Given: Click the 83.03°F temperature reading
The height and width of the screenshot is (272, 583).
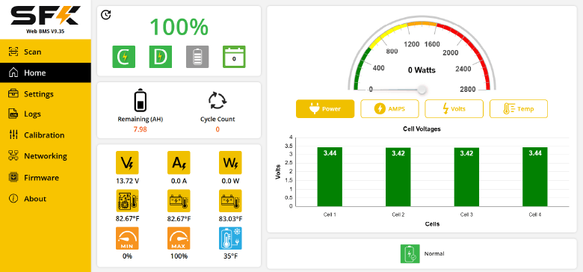Looking at the screenshot, I should pyautogui.click(x=230, y=218).
